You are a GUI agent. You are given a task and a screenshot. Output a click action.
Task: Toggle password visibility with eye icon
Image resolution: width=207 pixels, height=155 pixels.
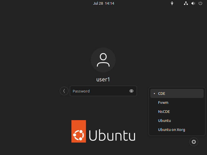131,91
